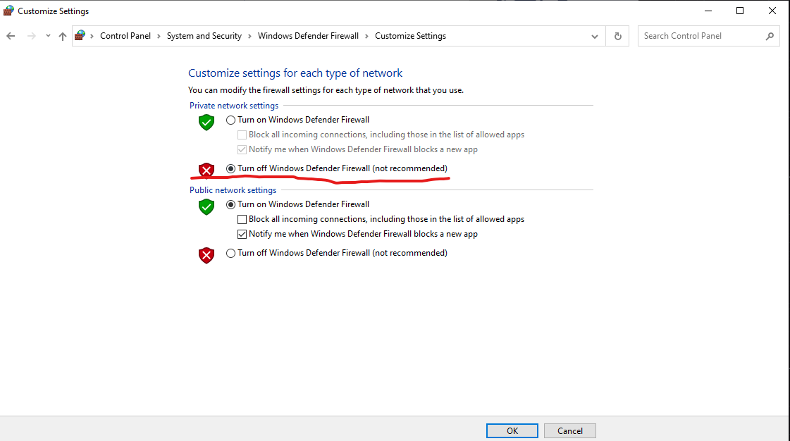
Task: Click the search magnifier icon
Action: pos(770,36)
